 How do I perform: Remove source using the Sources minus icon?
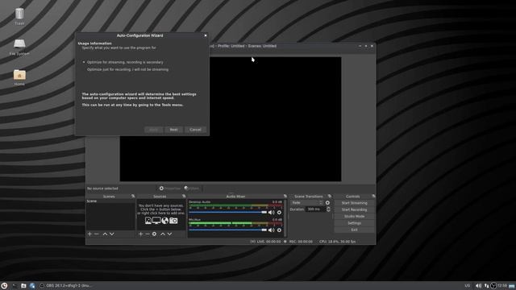148,234
